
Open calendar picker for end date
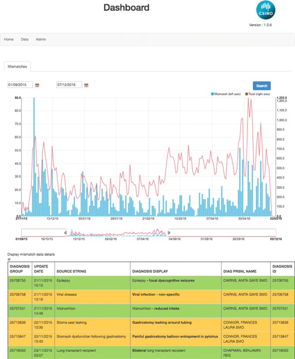pyautogui.click(x=87, y=85)
